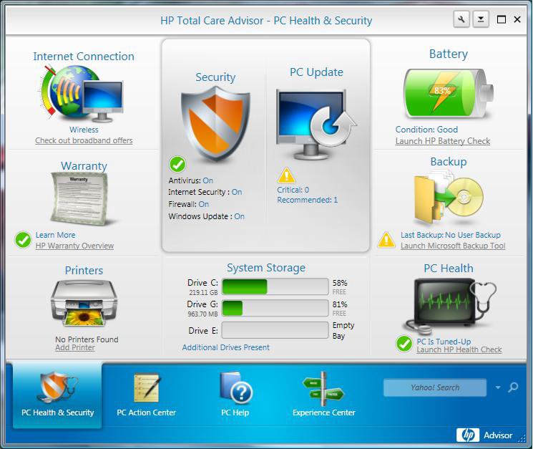Click the Add Printer link
The image size is (533, 449).
click(x=75, y=347)
